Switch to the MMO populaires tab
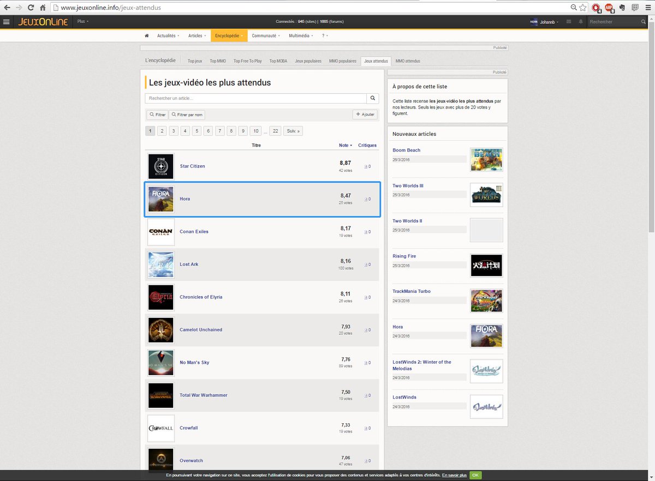The width and height of the screenshot is (655, 481). point(343,61)
